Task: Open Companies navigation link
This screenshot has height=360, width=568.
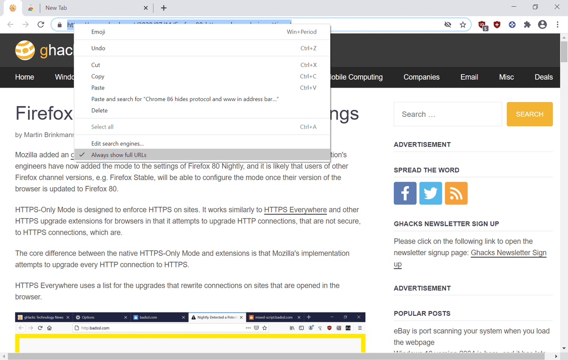Action: (421, 77)
